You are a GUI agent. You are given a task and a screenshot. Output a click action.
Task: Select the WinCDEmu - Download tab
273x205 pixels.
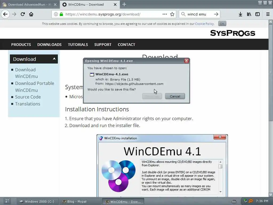[90, 5]
